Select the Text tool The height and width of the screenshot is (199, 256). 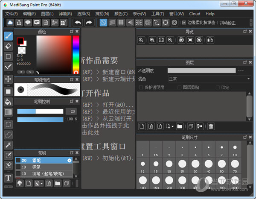[x=9, y=178]
